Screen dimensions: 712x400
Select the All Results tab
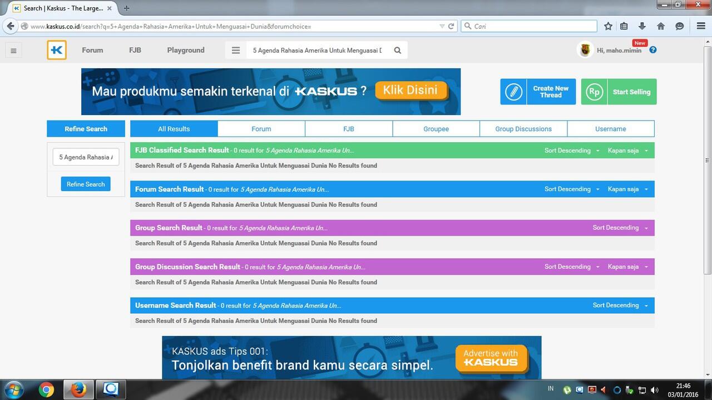174,129
